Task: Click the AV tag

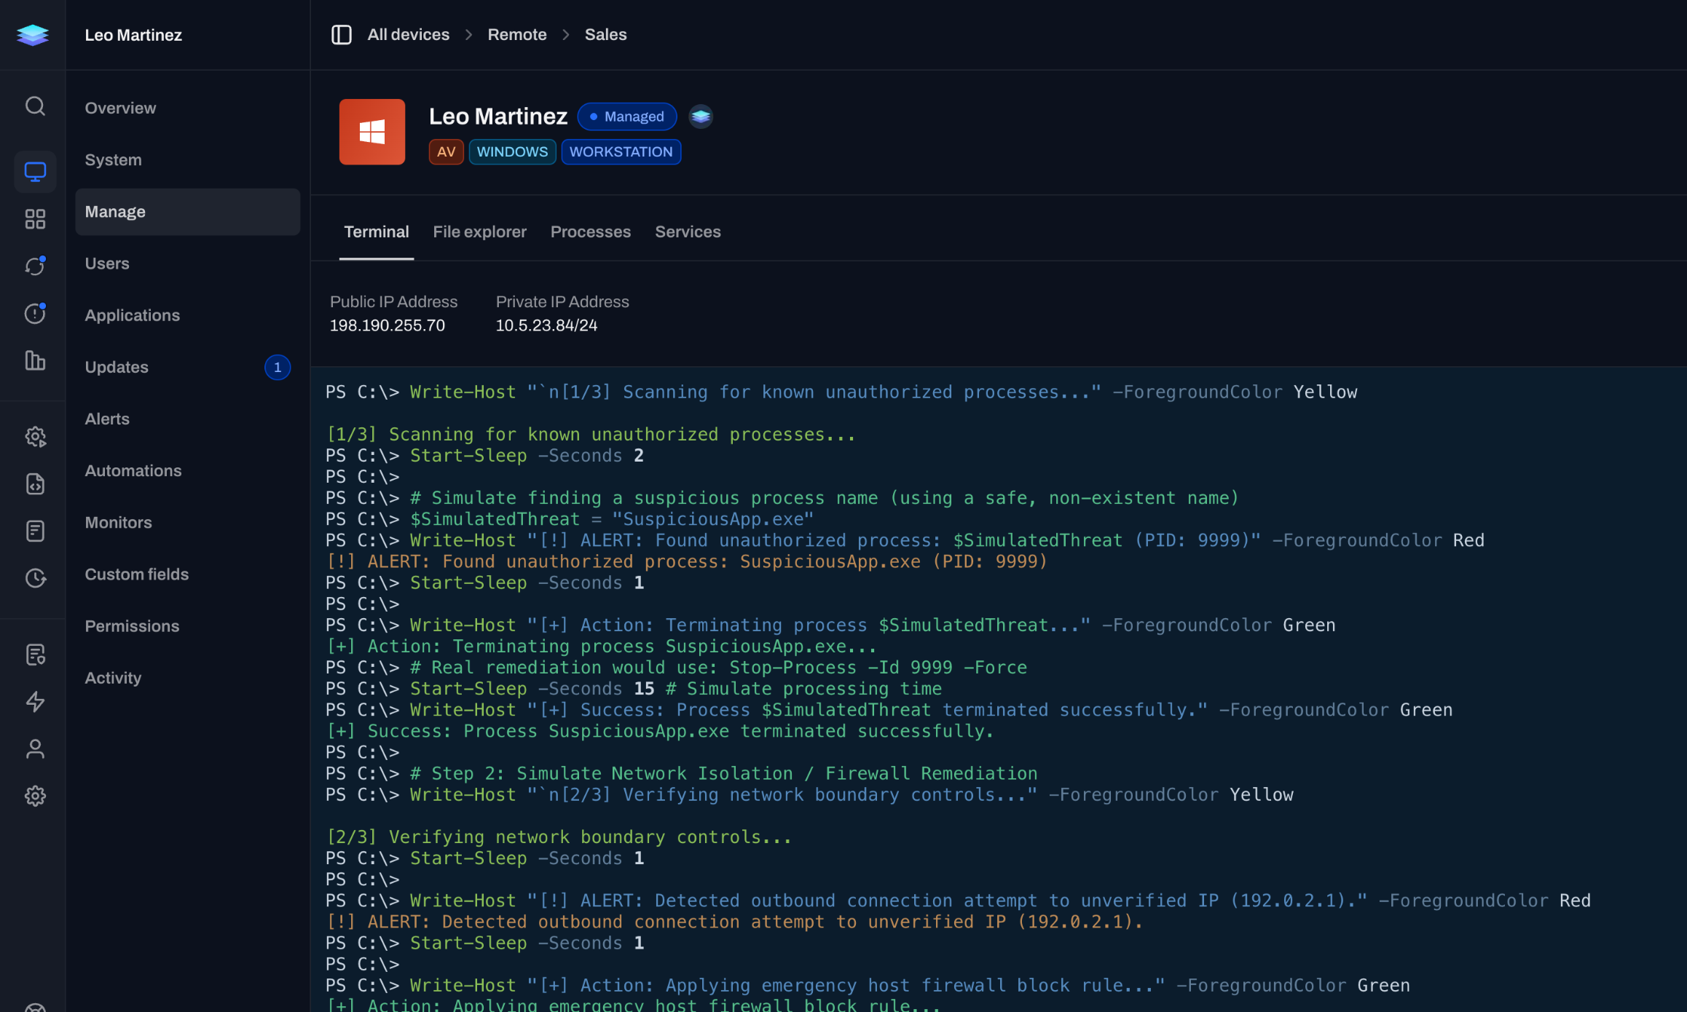Action: 446,151
